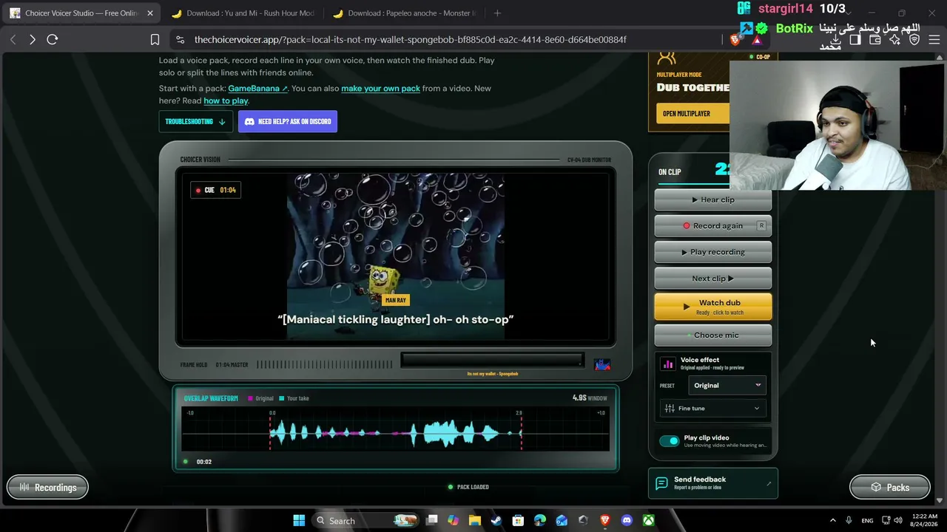Click the clip progress bar under video
The width and height of the screenshot is (947, 532).
[492, 361]
